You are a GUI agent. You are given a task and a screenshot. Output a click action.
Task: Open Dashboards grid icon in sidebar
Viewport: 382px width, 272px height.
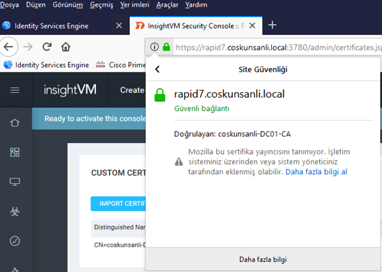(15, 152)
